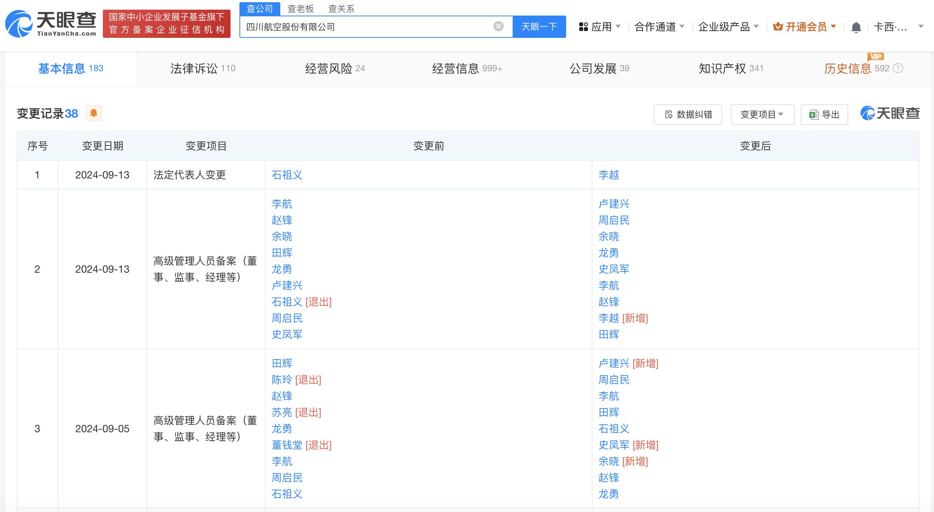
Task: Select the 查老板 search mode tab
Action: click(x=301, y=9)
